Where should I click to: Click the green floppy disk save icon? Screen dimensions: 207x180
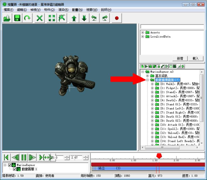click(17, 18)
